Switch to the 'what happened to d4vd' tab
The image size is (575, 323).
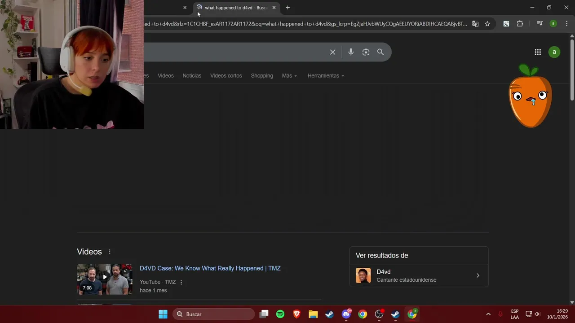coord(236,8)
